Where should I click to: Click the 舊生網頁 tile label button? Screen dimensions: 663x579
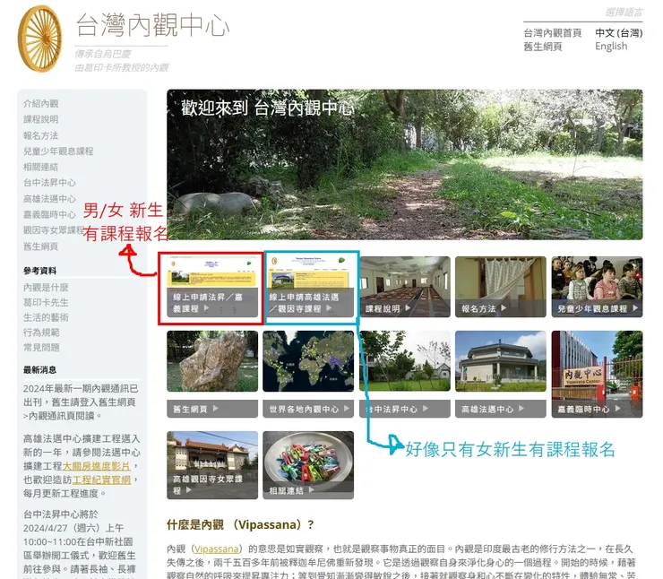click(x=212, y=409)
